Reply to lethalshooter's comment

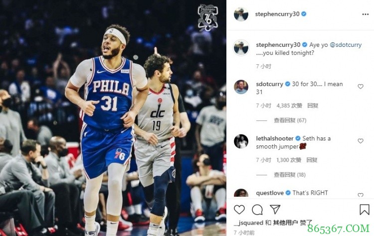(313, 160)
